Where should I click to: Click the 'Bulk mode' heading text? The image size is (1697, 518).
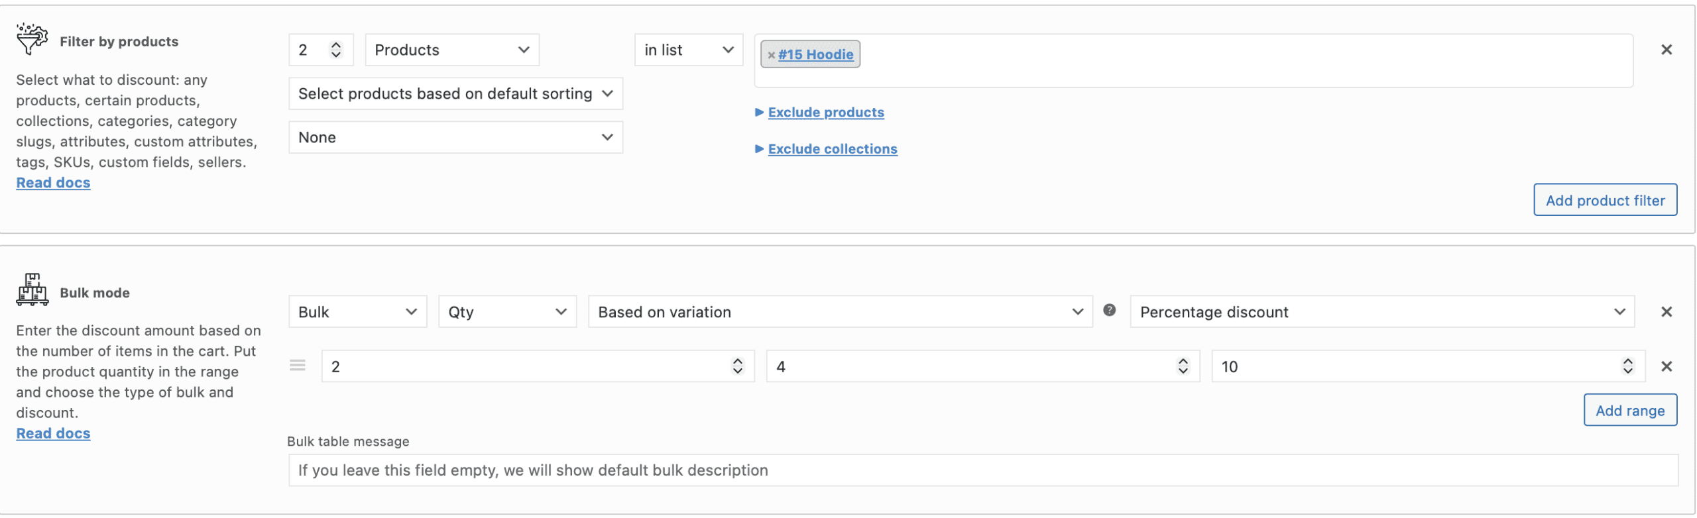pyautogui.click(x=95, y=293)
